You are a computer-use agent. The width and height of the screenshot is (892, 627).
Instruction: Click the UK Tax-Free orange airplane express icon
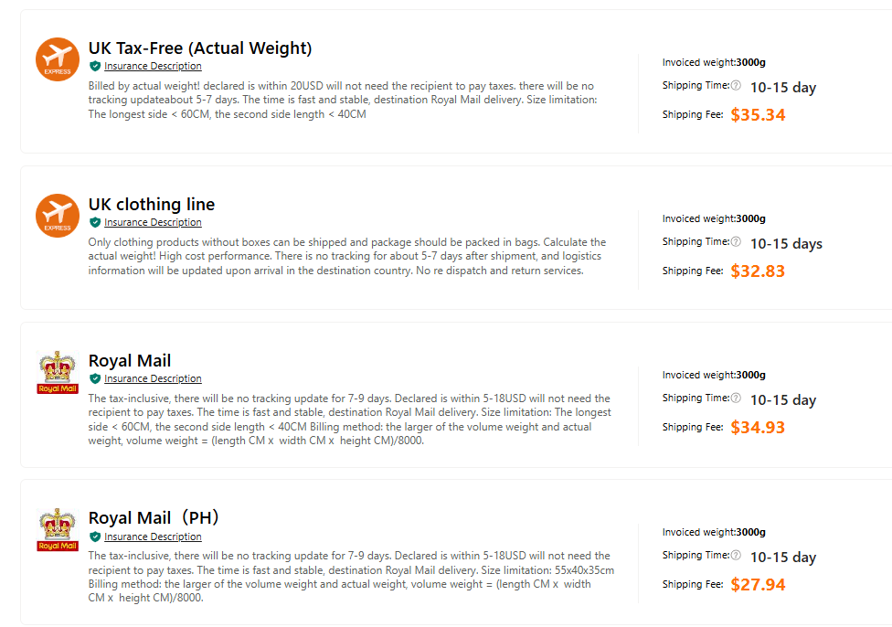58,59
